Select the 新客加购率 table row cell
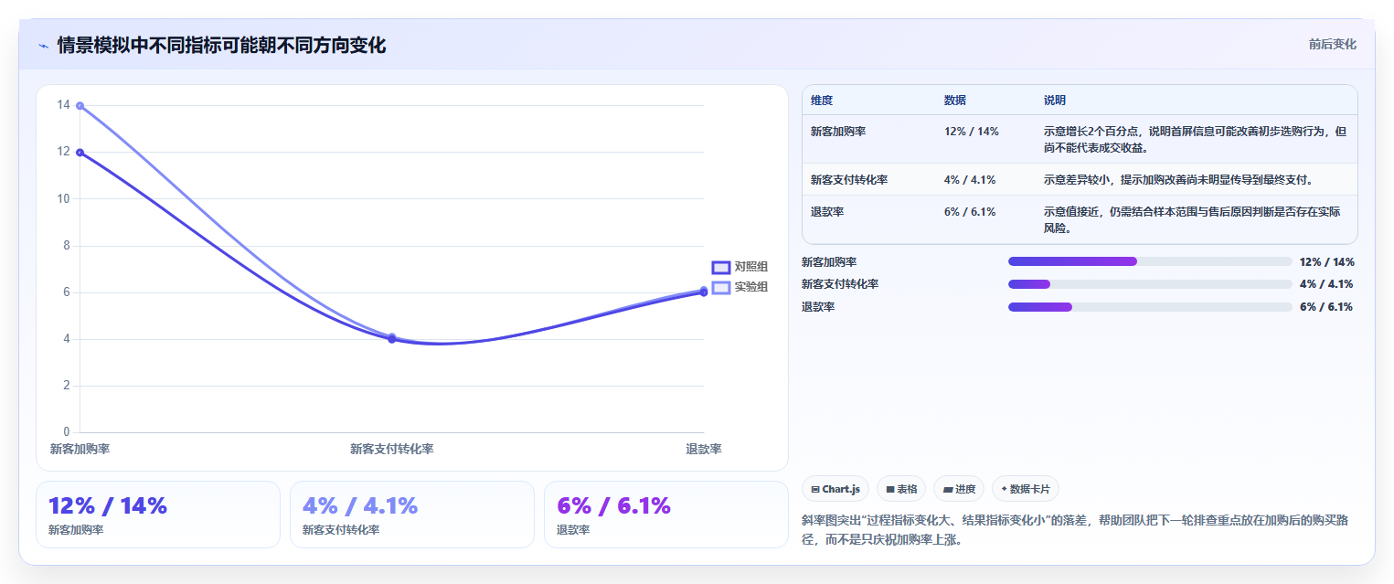Image resolution: width=1394 pixels, height=584 pixels. pyautogui.click(x=838, y=132)
